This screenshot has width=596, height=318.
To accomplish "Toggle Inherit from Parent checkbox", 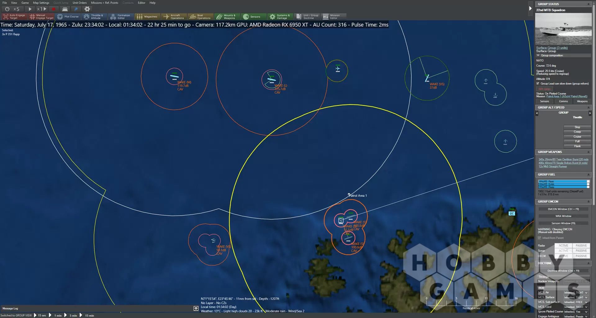I will coord(540,238).
